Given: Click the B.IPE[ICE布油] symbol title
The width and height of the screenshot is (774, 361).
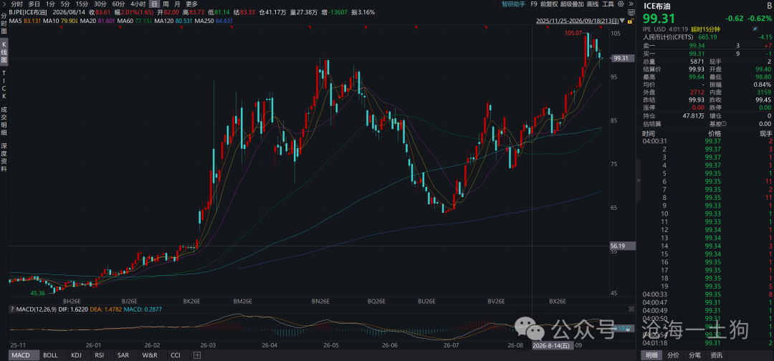Looking at the screenshot, I should [29, 12].
